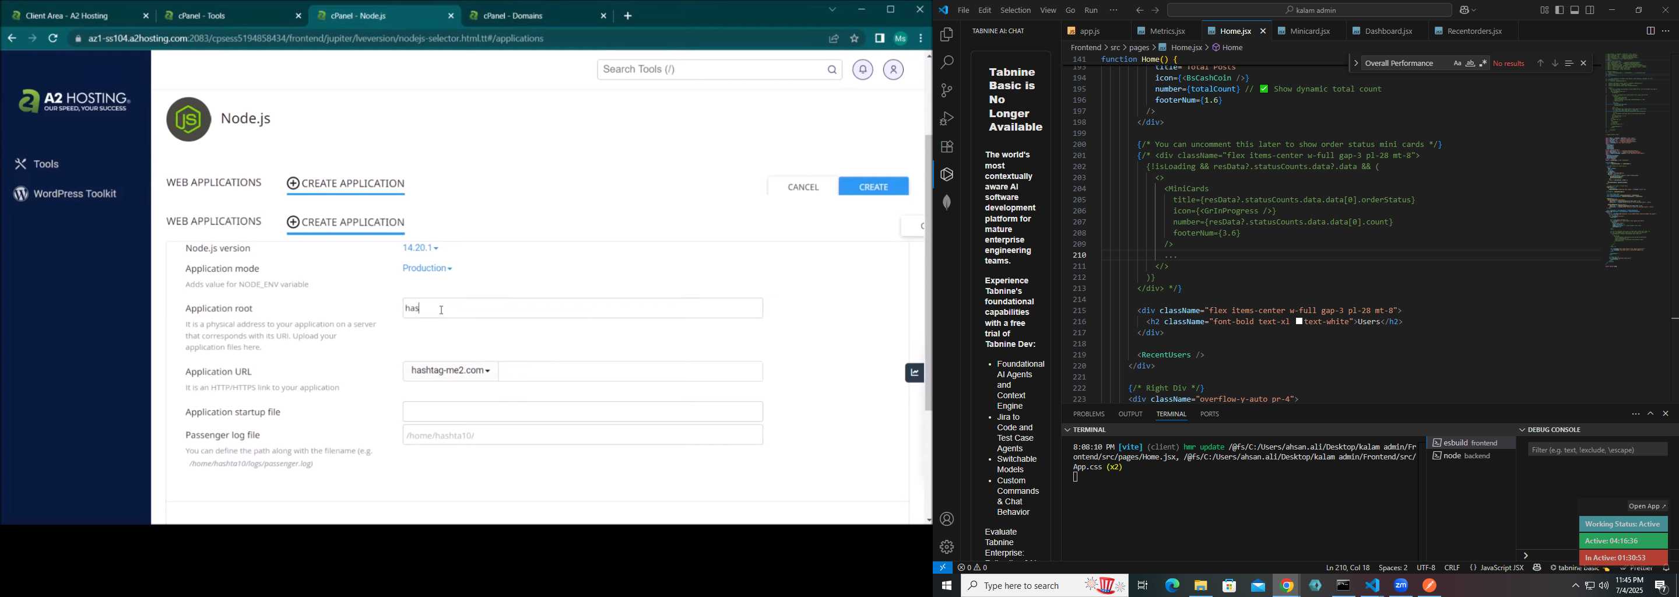Click the CREATE button

873,187
